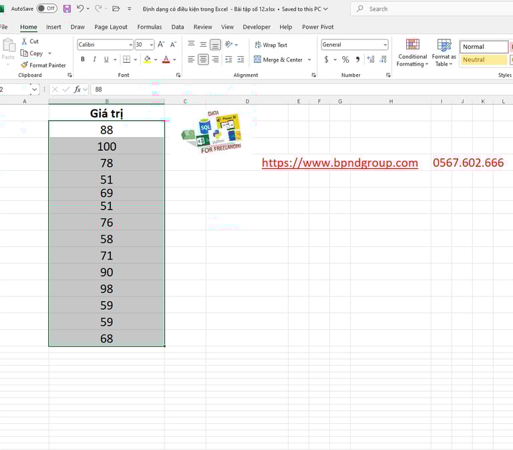Expand the Copy options arrow
The width and height of the screenshot is (513, 450).
click(49, 53)
